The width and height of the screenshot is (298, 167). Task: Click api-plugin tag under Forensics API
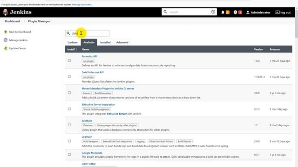88,61
